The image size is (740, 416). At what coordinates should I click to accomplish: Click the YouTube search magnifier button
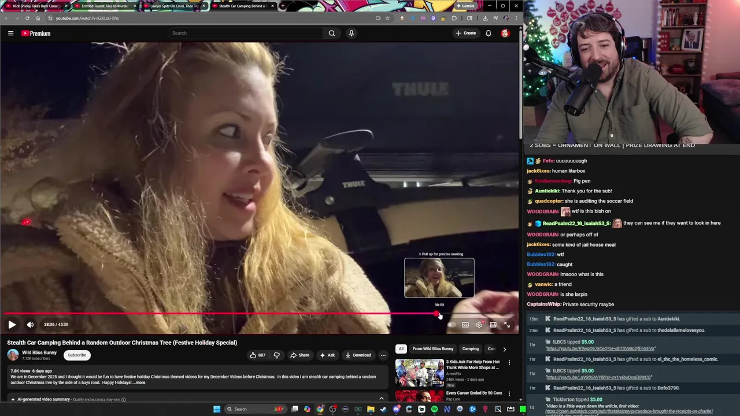[x=332, y=33]
